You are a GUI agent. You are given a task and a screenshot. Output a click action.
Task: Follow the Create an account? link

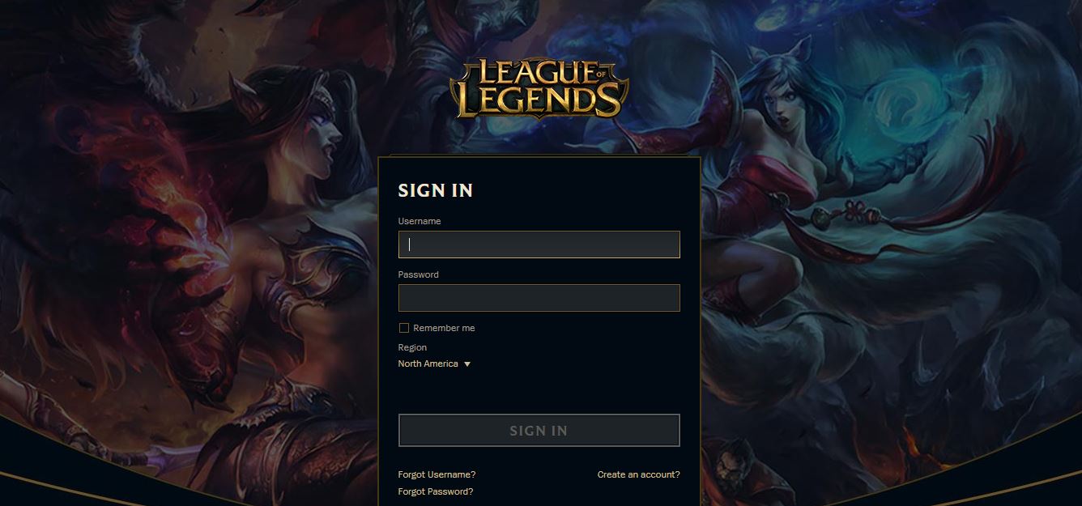[x=639, y=474]
